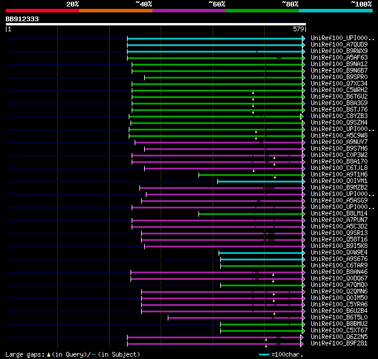378x359 pixels.
Task: Open hit UniRef100_A7QUD9
Action: point(339,44)
